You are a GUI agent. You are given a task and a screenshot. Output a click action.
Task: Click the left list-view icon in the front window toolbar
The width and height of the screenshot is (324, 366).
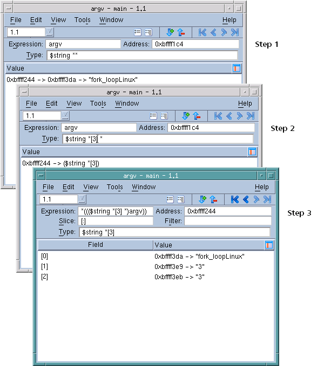tap(170, 199)
